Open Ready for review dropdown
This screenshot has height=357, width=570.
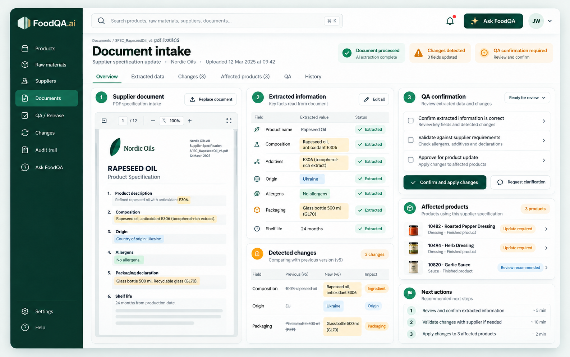[527, 98]
